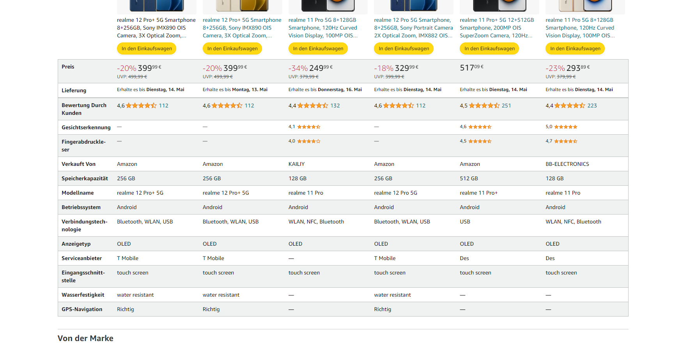
Task: Open the 132 customer reviews count link
Action: (335, 106)
